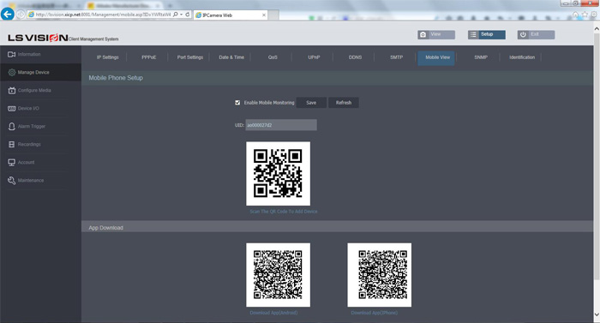The width and height of the screenshot is (600, 323).
Task: Click the Setup button in header
Action: pos(486,35)
